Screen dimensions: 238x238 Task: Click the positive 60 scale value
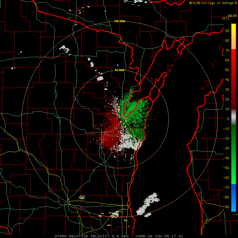tap(227, 60)
